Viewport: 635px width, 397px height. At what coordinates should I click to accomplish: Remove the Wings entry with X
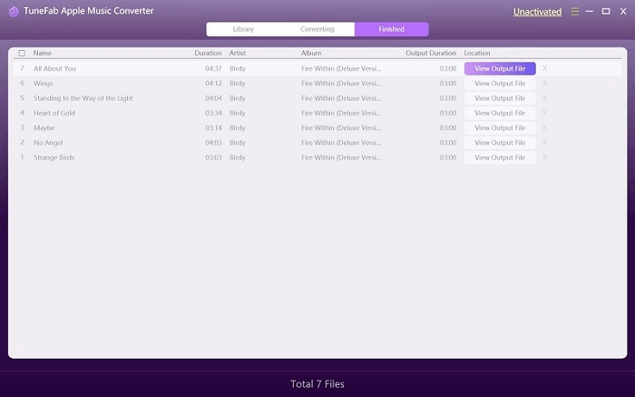(x=544, y=84)
